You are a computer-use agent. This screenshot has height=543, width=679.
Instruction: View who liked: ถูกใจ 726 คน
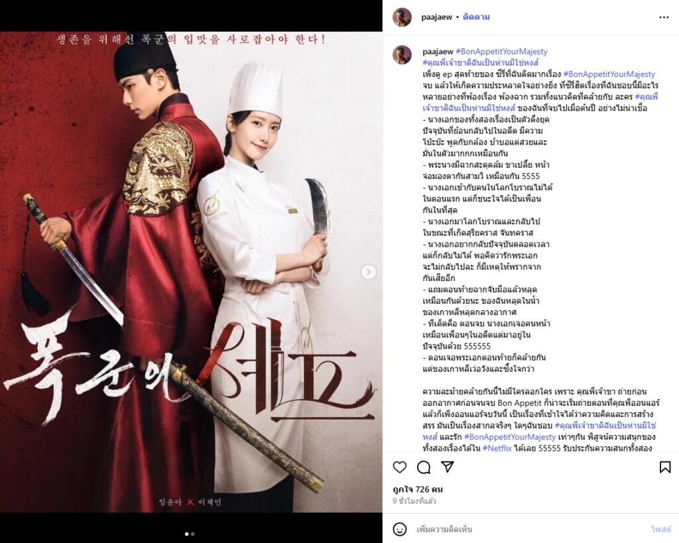point(418,489)
